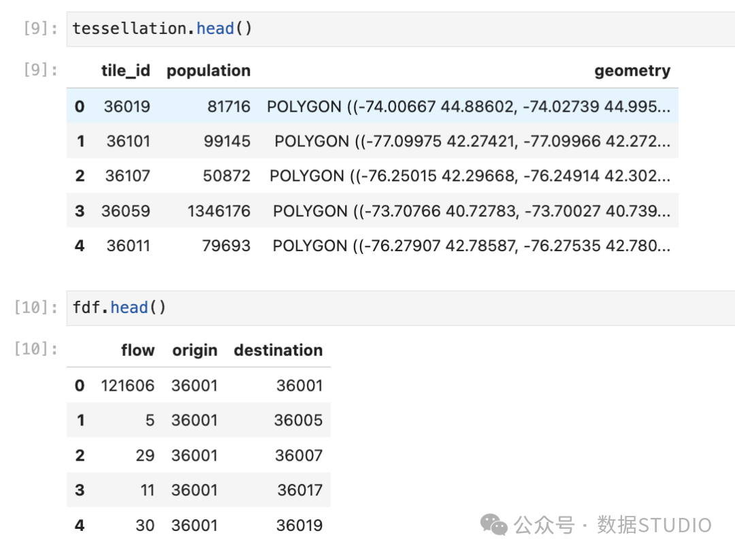Click the polygon geometry starting with -73.70766

click(x=472, y=211)
